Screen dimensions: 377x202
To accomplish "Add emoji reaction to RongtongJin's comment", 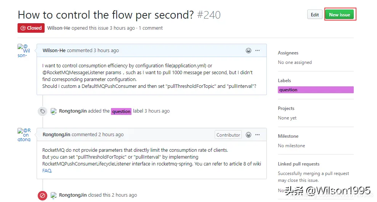I will point(249,135).
